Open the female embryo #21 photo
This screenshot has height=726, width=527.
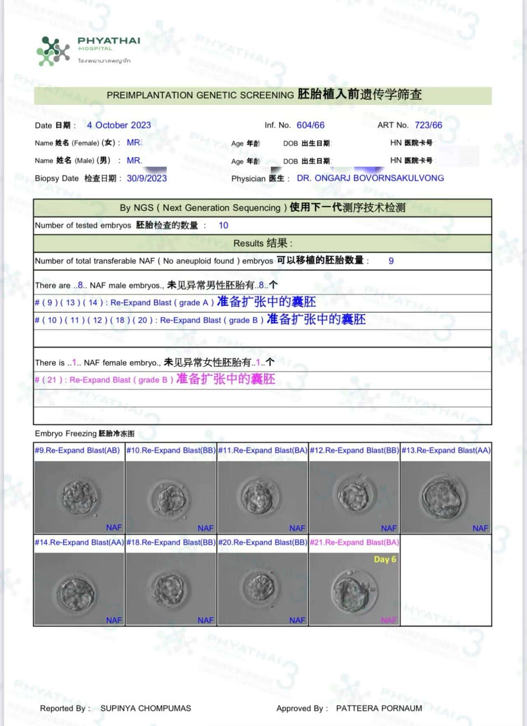coord(354,589)
